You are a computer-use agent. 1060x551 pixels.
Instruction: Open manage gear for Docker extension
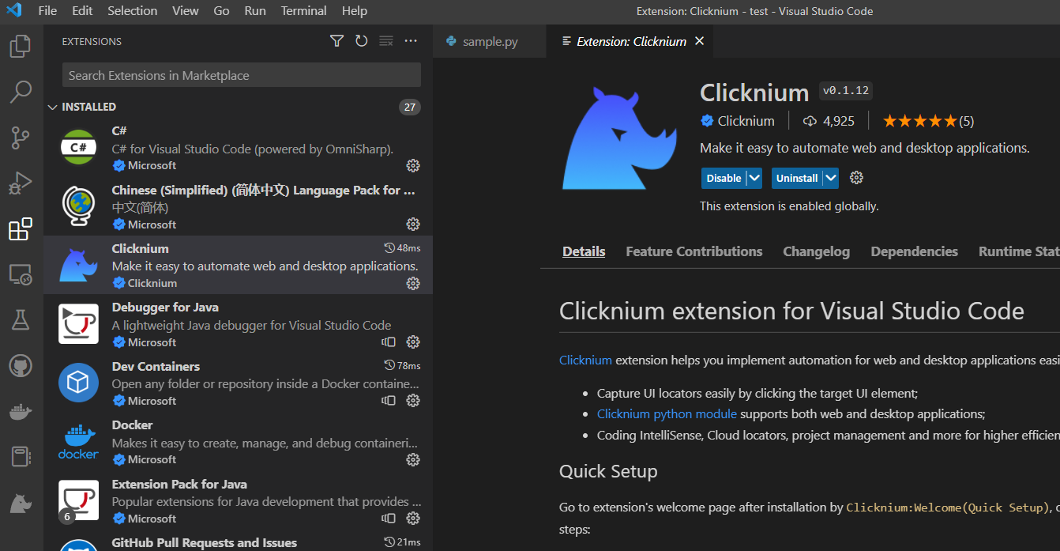point(412,459)
